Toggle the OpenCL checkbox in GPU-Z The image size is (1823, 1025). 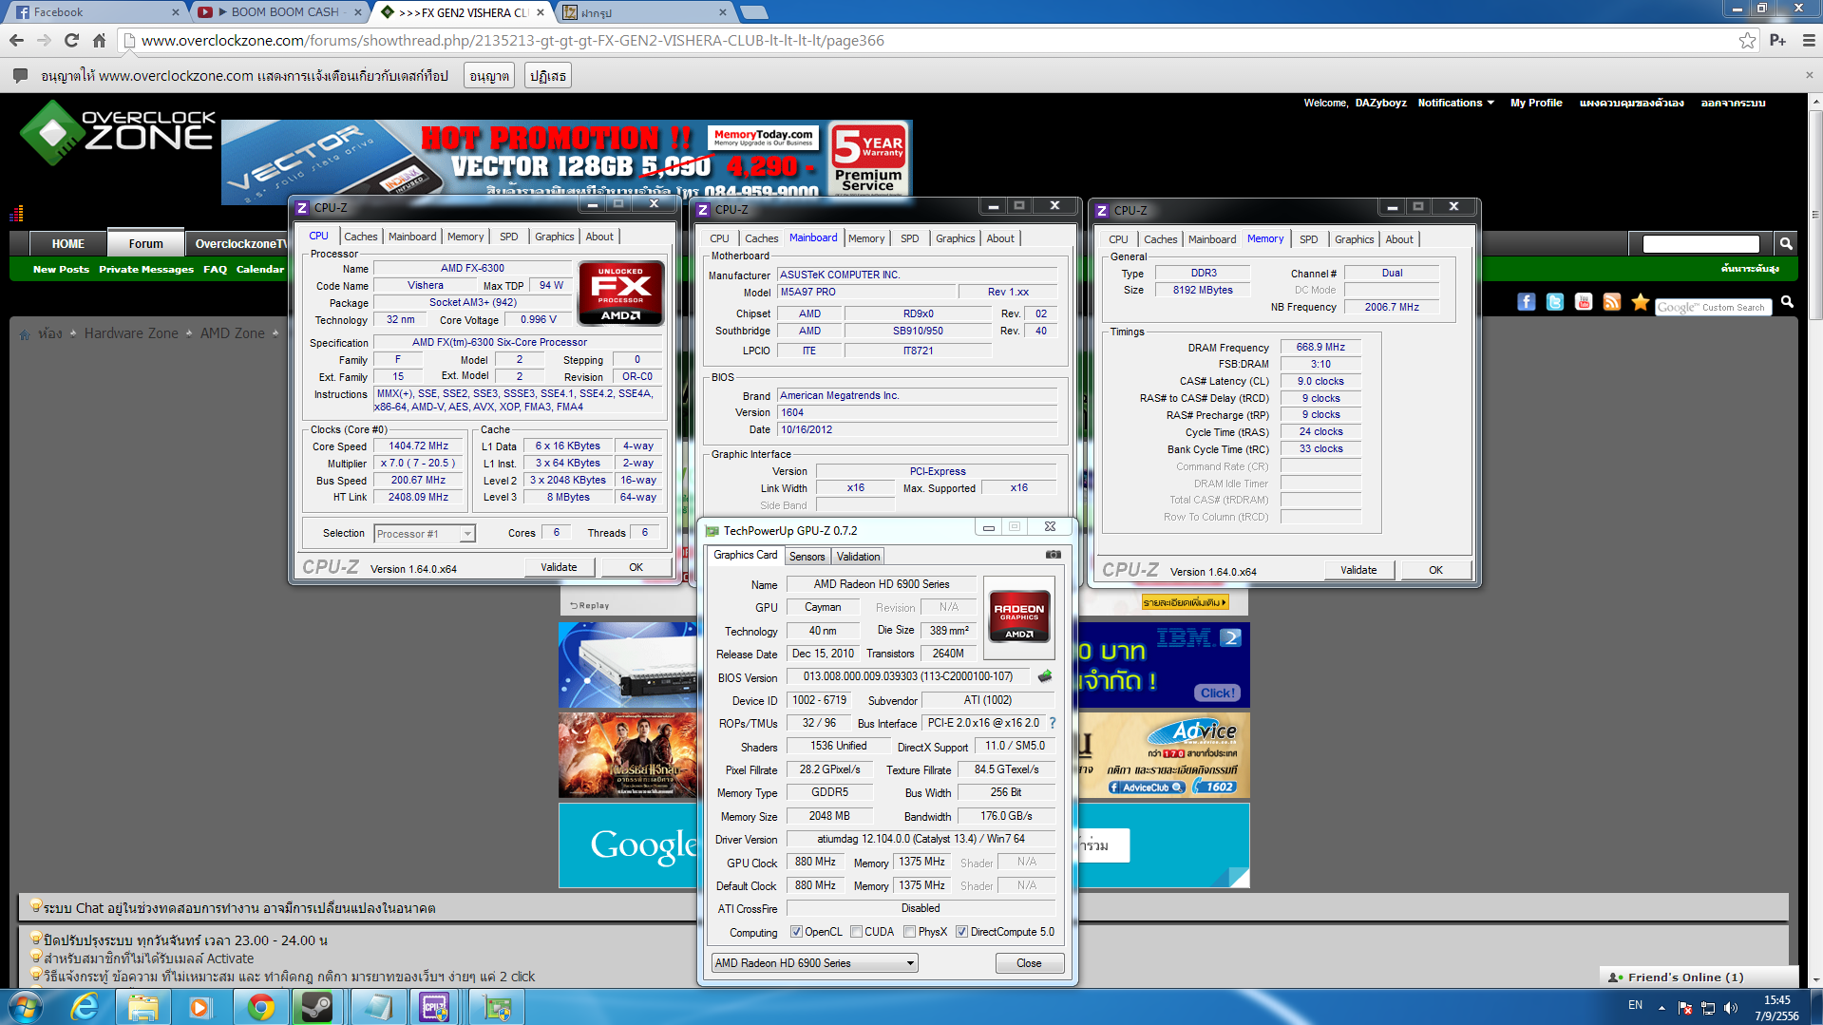796,932
